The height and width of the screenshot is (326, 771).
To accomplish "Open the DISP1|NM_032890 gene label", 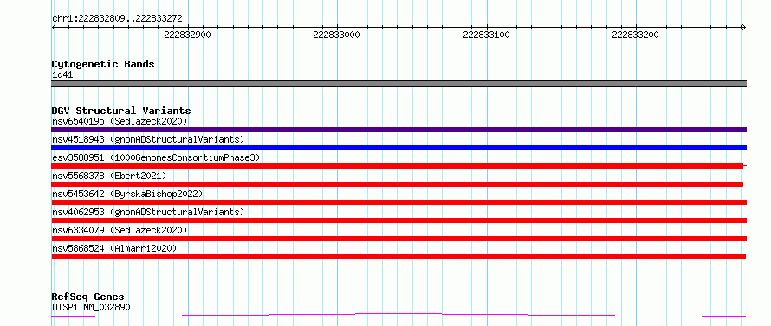I will point(91,308).
